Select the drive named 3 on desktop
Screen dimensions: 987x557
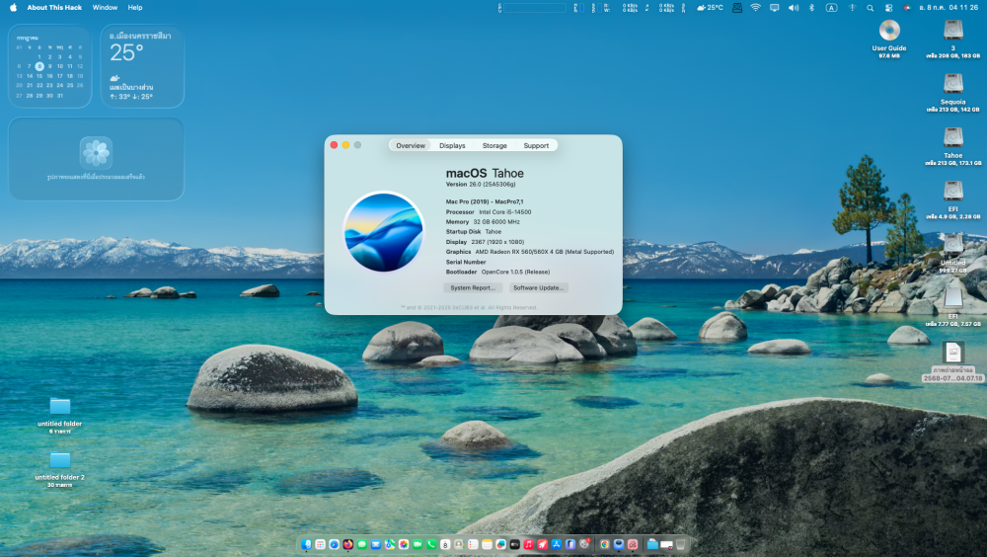953,31
